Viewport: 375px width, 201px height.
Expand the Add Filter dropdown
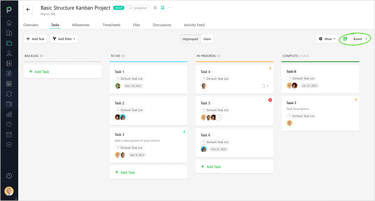click(x=64, y=39)
